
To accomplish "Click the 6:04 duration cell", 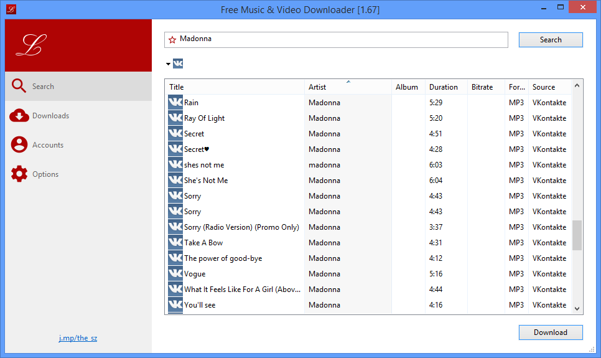I will point(436,181).
